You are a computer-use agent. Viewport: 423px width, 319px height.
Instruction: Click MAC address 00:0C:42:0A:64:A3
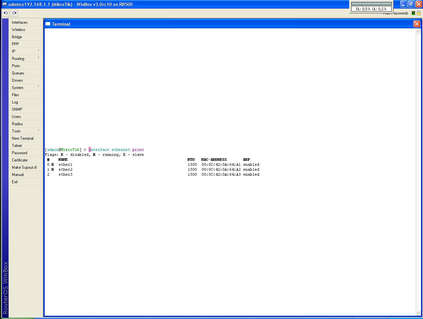[221, 174]
